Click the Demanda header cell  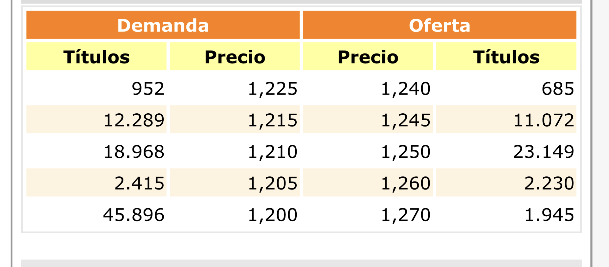(163, 25)
